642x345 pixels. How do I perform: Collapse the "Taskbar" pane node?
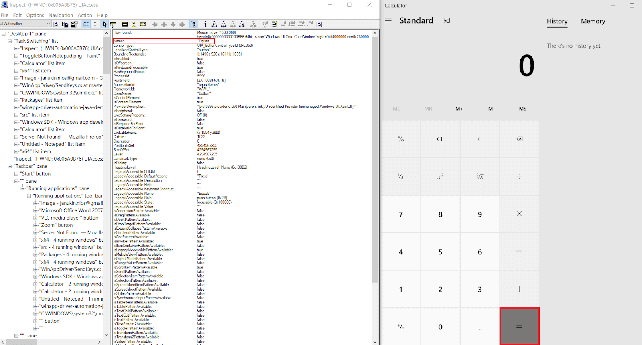pos(10,166)
